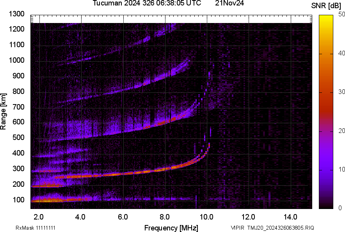
Task: Click the 2.0 frequency tick label
Action: click(x=39, y=217)
